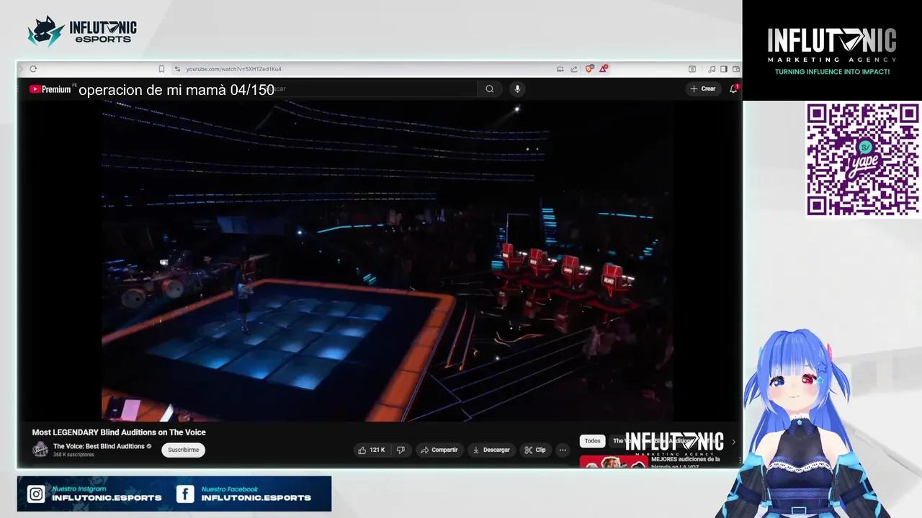922x518 pixels.
Task: Click the Facebook INFLUTONIC.ESPORTS icon
Action: click(185, 494)
